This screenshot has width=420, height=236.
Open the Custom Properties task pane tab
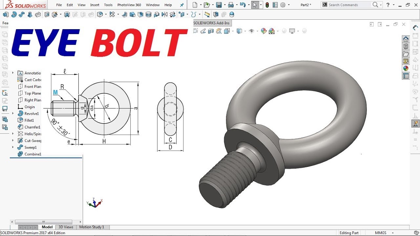tap(406, 76)
